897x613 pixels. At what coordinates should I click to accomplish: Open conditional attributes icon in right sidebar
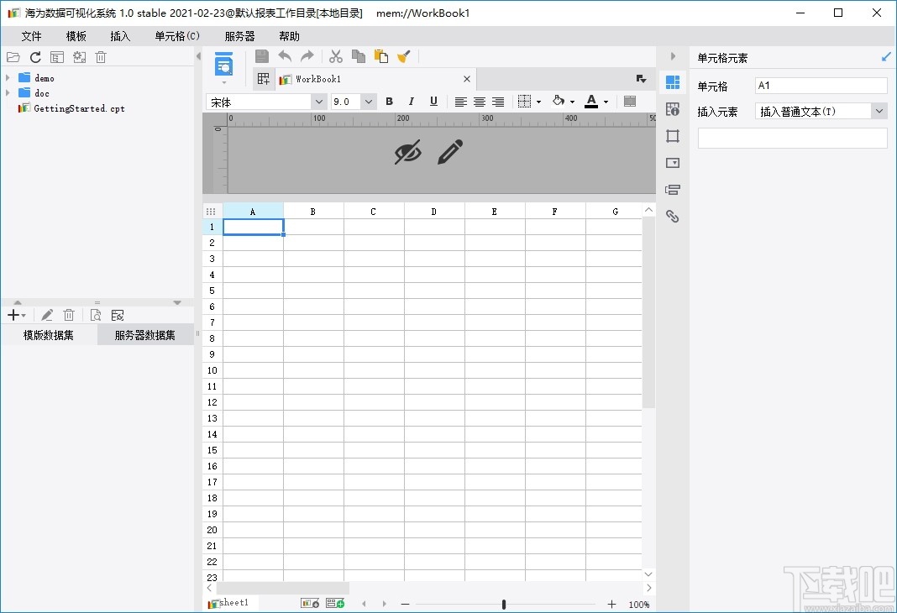tap(673, 189)
